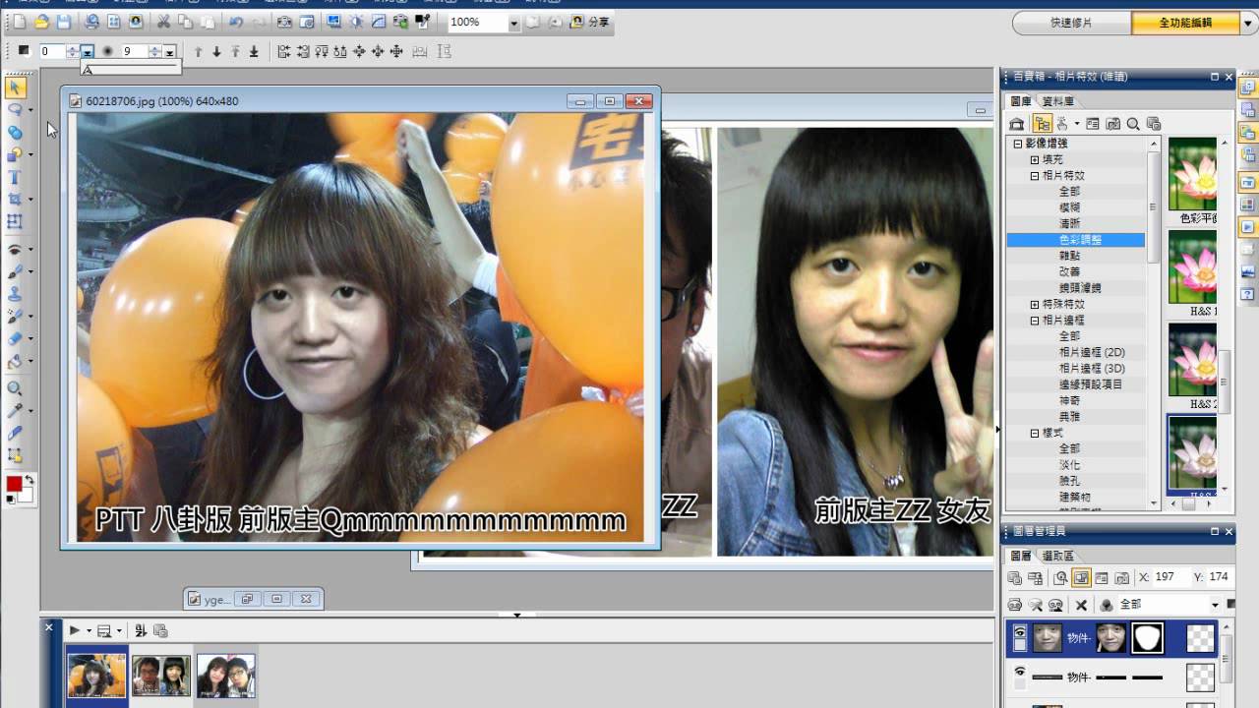The image size is (1259, 708).
Task: Click the Copy icon in the toolbar
Action: coord(186,22)
